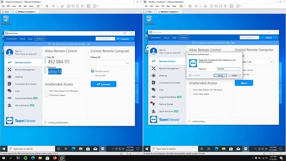Click Feedback button in right TeamViewer

(184, 38)
